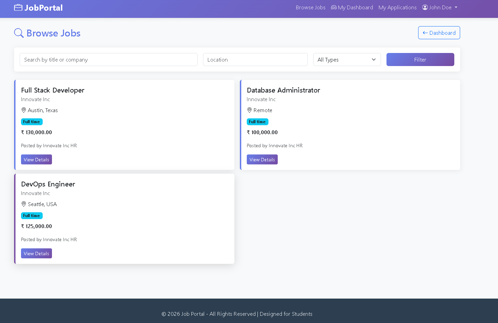Click the dashboard gauge icon in navbar
The image size is (498, 323).
click(334, 7)
